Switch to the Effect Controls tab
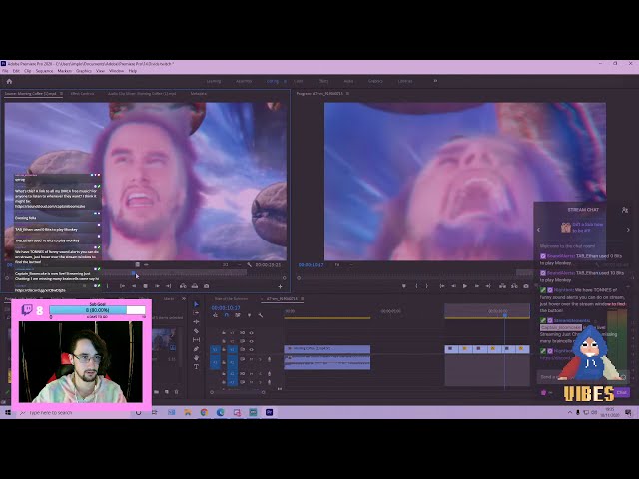 coord(82,93)
